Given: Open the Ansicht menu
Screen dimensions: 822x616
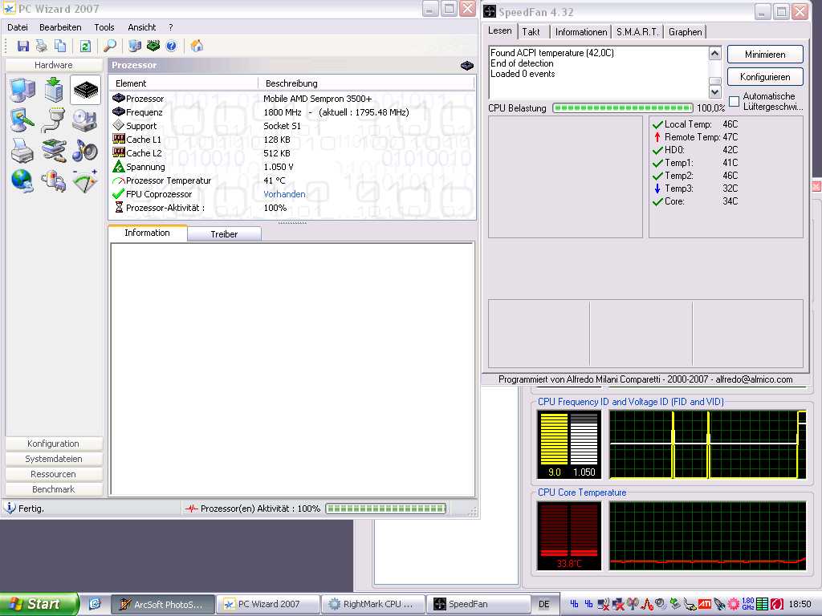Looking at the screenshot, I should tap(141, 27).
